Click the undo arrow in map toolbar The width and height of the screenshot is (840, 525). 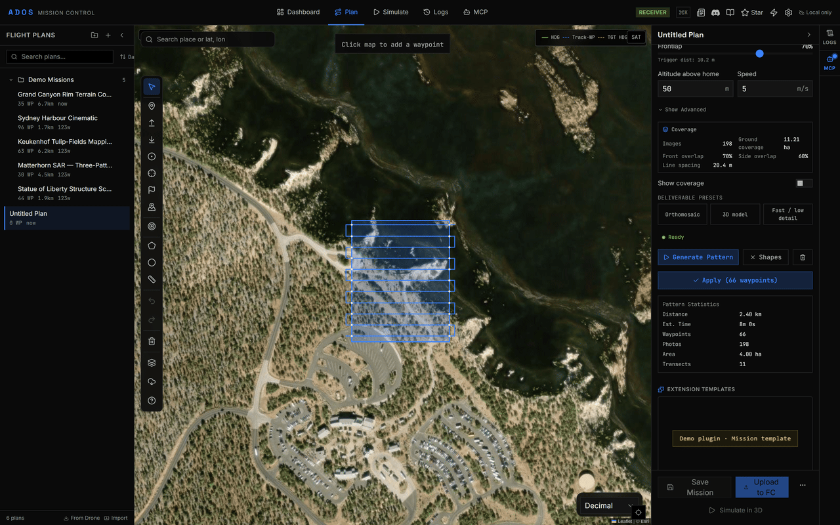click(x=152, y=301)
